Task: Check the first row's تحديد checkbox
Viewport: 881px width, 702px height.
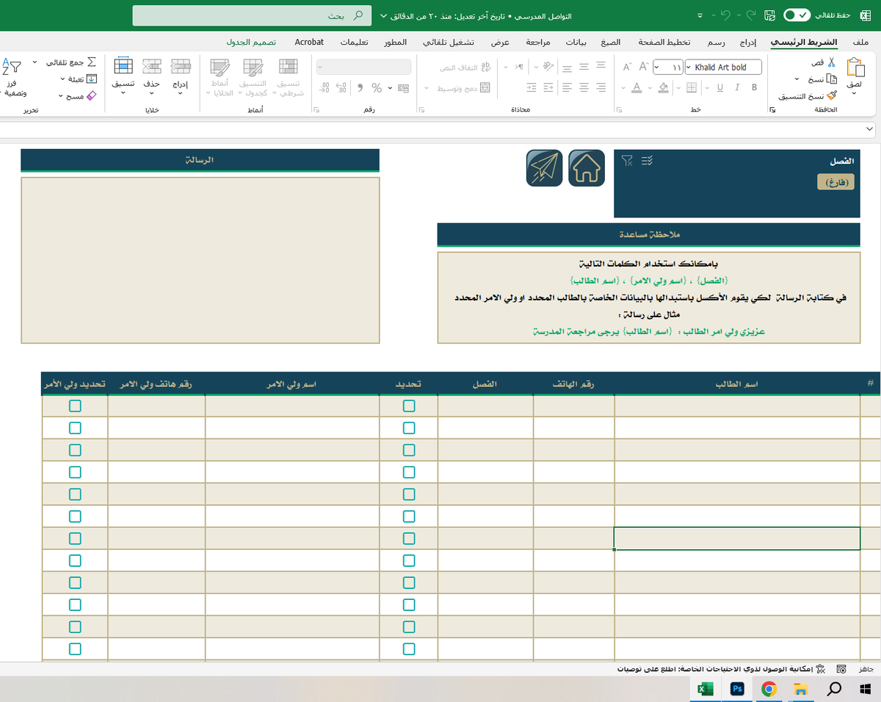Action: [x=409, y=406]
